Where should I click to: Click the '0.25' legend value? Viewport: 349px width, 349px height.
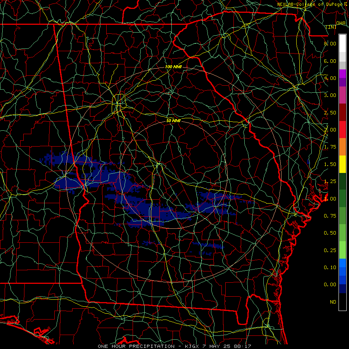coord(330,251)
